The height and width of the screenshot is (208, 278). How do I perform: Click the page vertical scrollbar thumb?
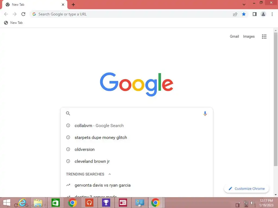pos(276,99)
